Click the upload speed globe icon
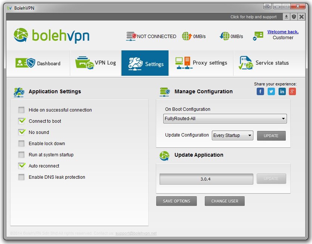Screen dimensions: 312x244 click(x=187, y=36)
